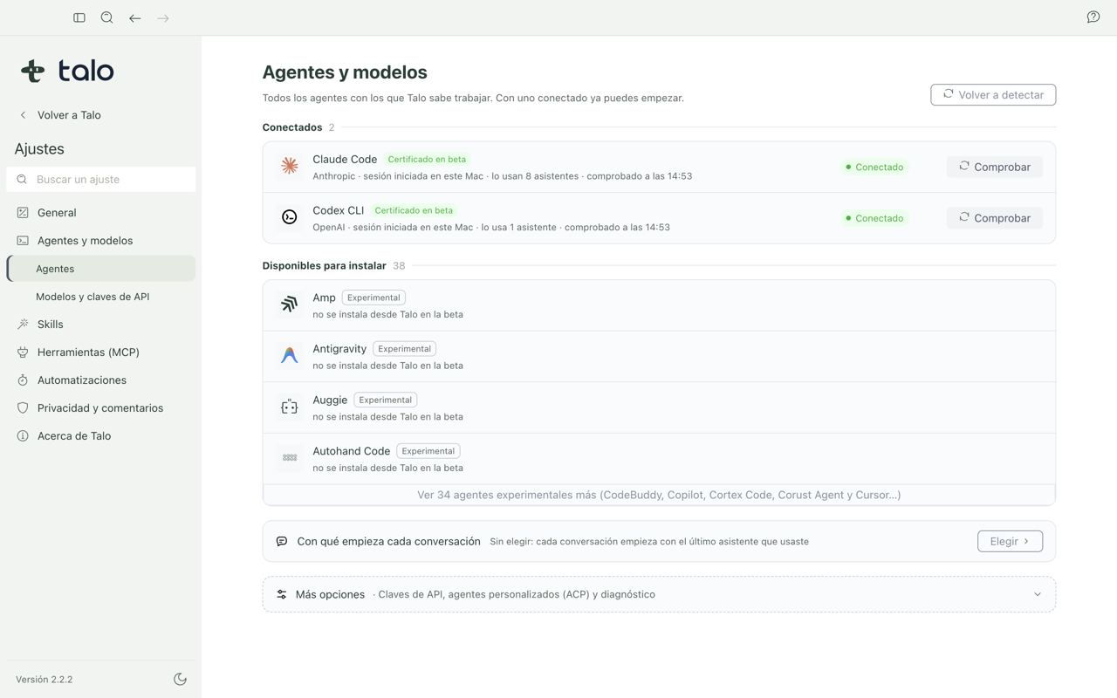The width and height of the screenshot is (1117, 698).
Task: Click the Versión 2.2.2 label
Action: click(x=45, y=679)
